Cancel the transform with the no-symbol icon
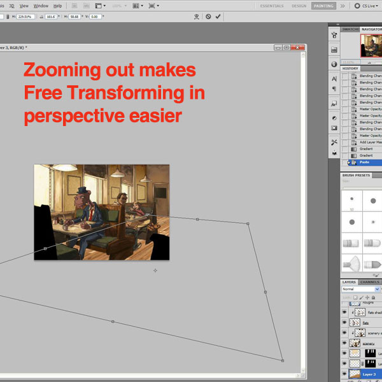382x382 pixels. point(208,17)
